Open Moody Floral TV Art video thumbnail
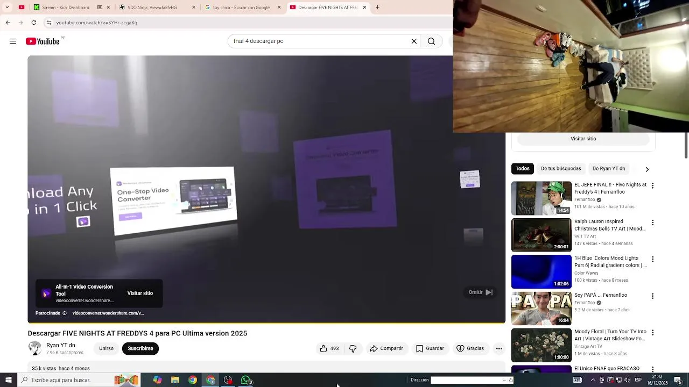Image resolution: width=689 pixels, height=387 pixels. tap(542, 345)
